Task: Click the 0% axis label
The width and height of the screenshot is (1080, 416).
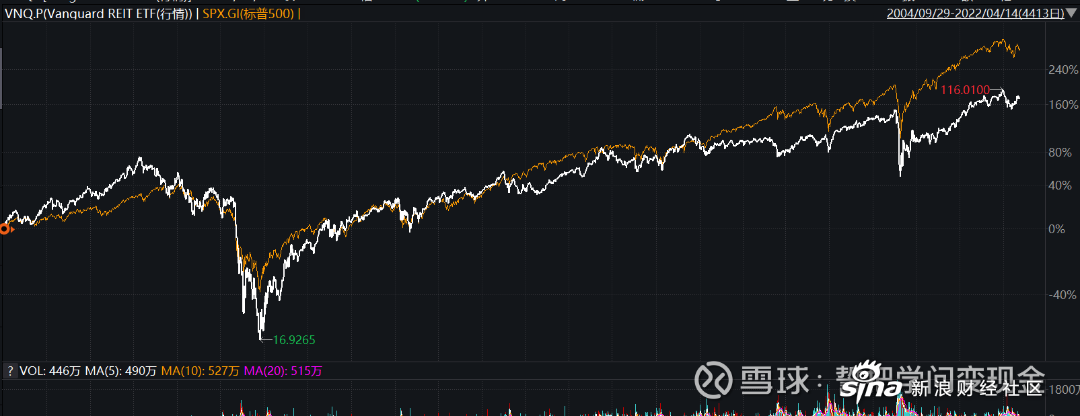Action: tap(1056, 229)
